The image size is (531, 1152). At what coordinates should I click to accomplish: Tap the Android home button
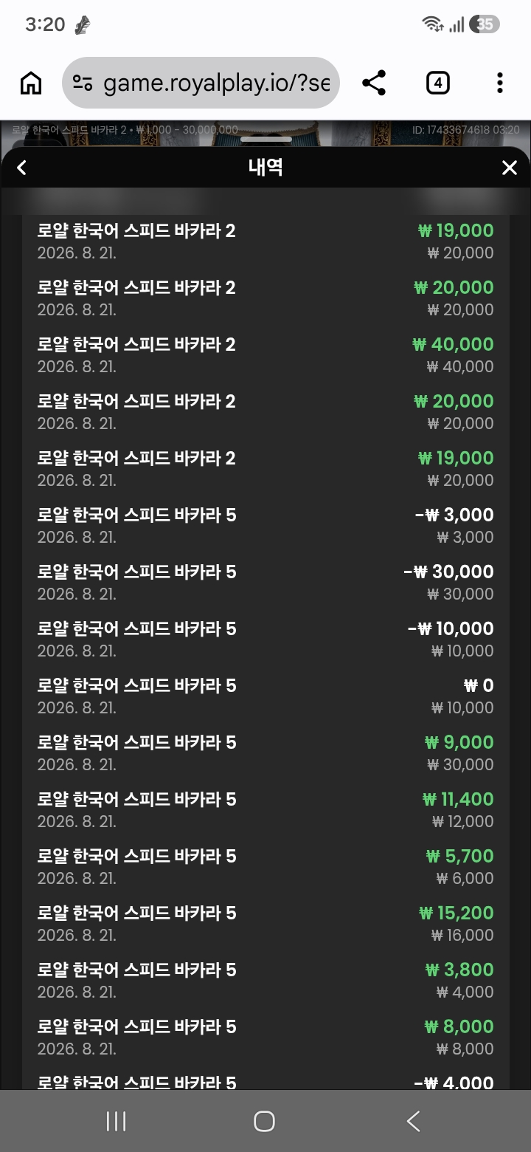point(264,1121)
